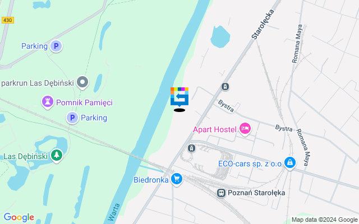This screenshot has height=224, width=359.
Task: Click the 430 road number badge
Action: [7, 20]
